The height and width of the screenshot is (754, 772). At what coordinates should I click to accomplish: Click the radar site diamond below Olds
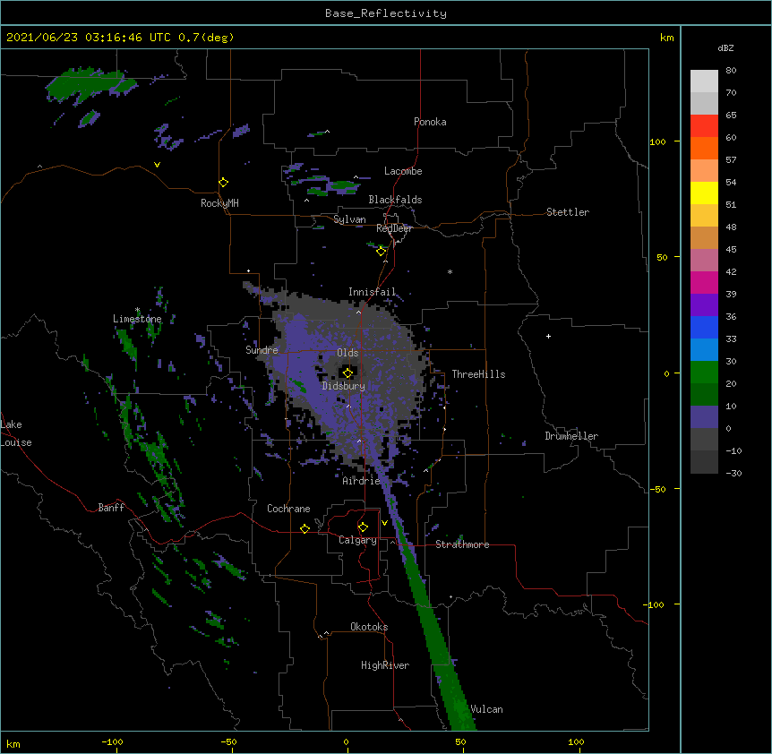pos(347,373)
